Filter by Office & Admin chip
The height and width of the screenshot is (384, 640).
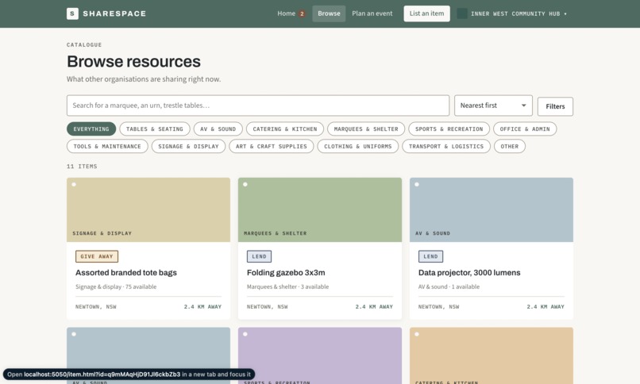click(x=525, y=129)
